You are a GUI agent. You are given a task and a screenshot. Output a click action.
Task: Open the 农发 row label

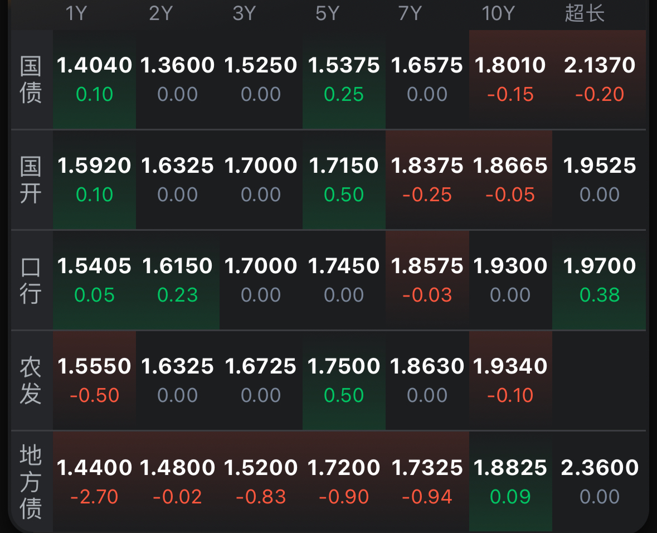coord(31,381)
